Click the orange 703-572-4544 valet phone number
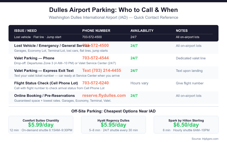This screenshot has height=142, width=227. click(95, 58)
